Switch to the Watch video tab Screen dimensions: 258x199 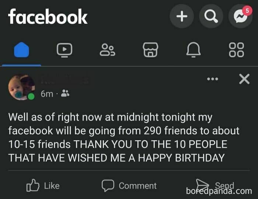[x=64, y=49]
